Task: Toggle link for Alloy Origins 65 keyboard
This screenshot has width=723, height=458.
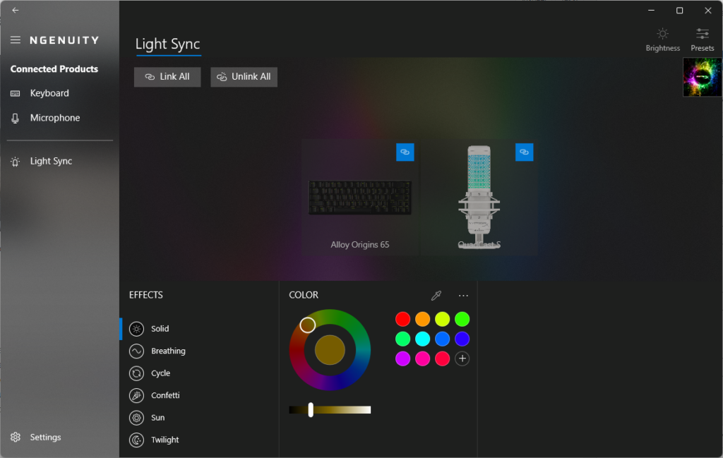Action: click(405, 152)
